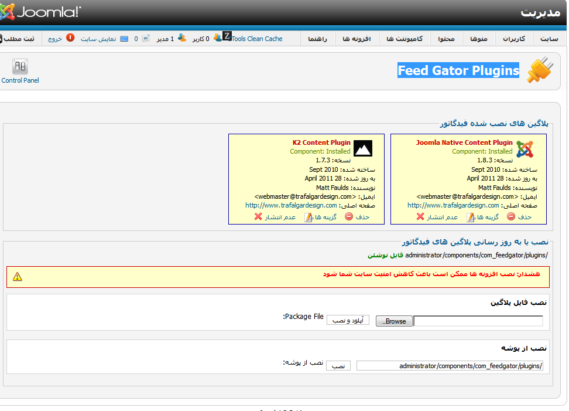Click the Z Tools icon
The image size is (569, 411).
tap(227, 36)
